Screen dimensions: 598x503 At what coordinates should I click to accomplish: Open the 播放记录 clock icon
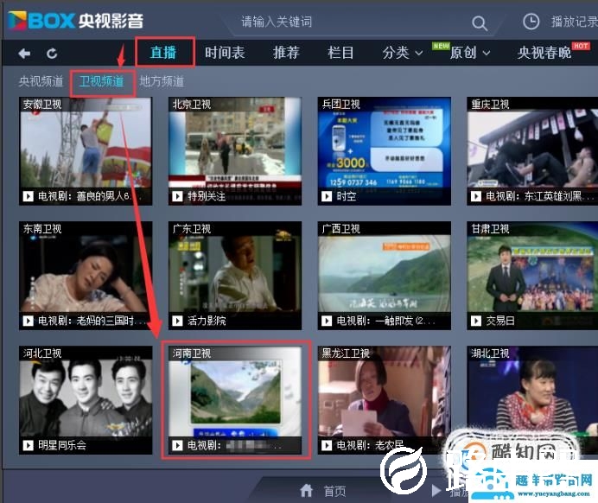pos(531,22)
